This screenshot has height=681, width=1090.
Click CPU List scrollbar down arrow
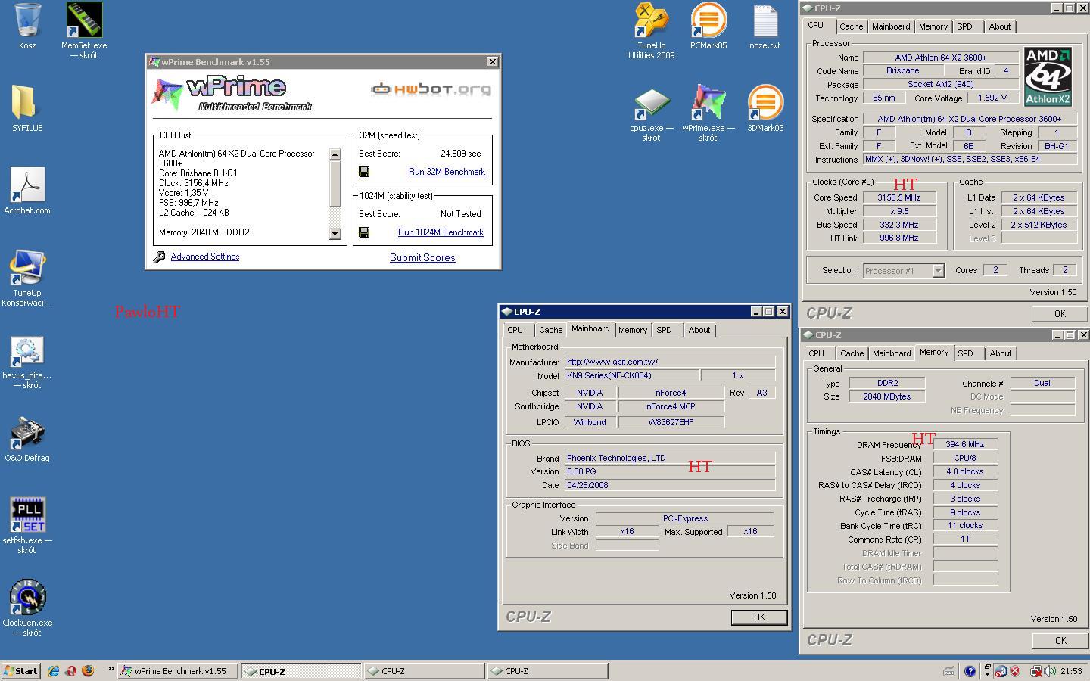click(335, 234)
